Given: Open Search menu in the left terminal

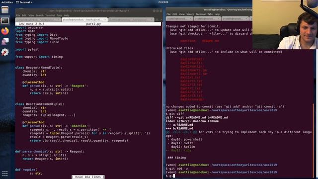Looking at the screenshot, I should pyautogui.click(x=40, y=15).
